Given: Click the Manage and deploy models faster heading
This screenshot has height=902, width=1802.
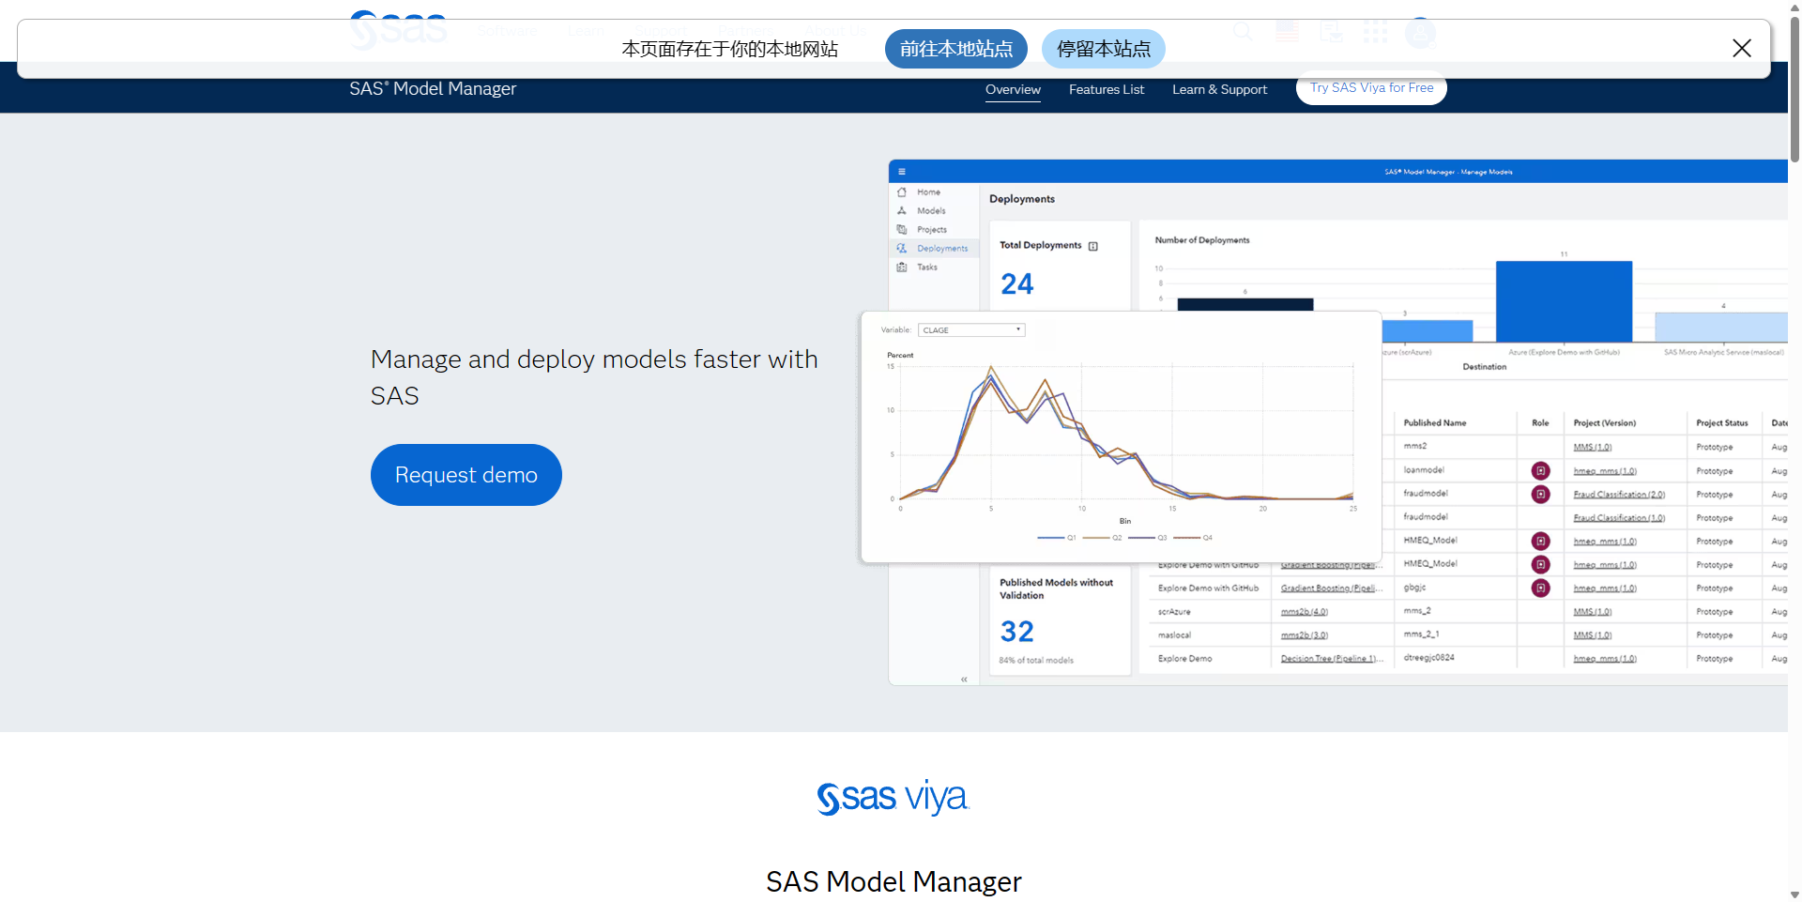Looking at the screenshot, I should 594,377.
